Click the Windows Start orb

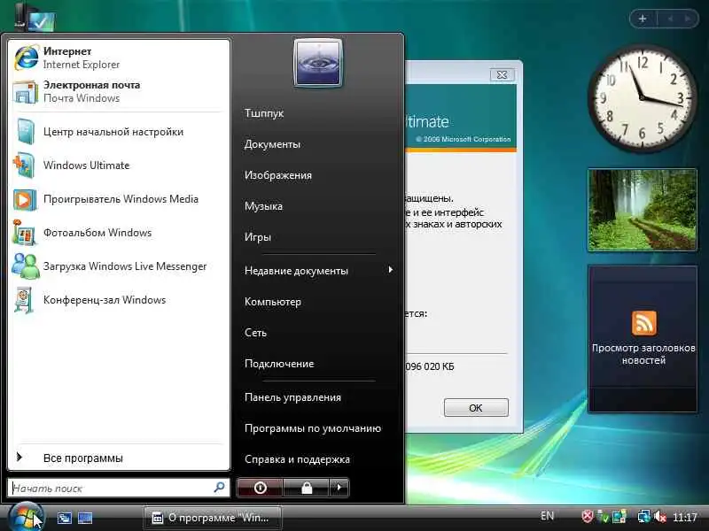click(x=26, y=518)
